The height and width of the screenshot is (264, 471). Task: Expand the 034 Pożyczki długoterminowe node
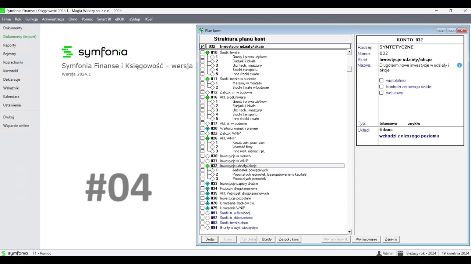click(x=208, y=188)
